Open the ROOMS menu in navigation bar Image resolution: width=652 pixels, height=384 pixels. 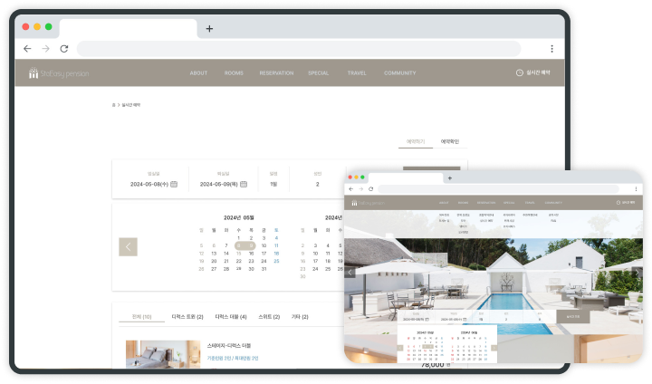[234, 72]
